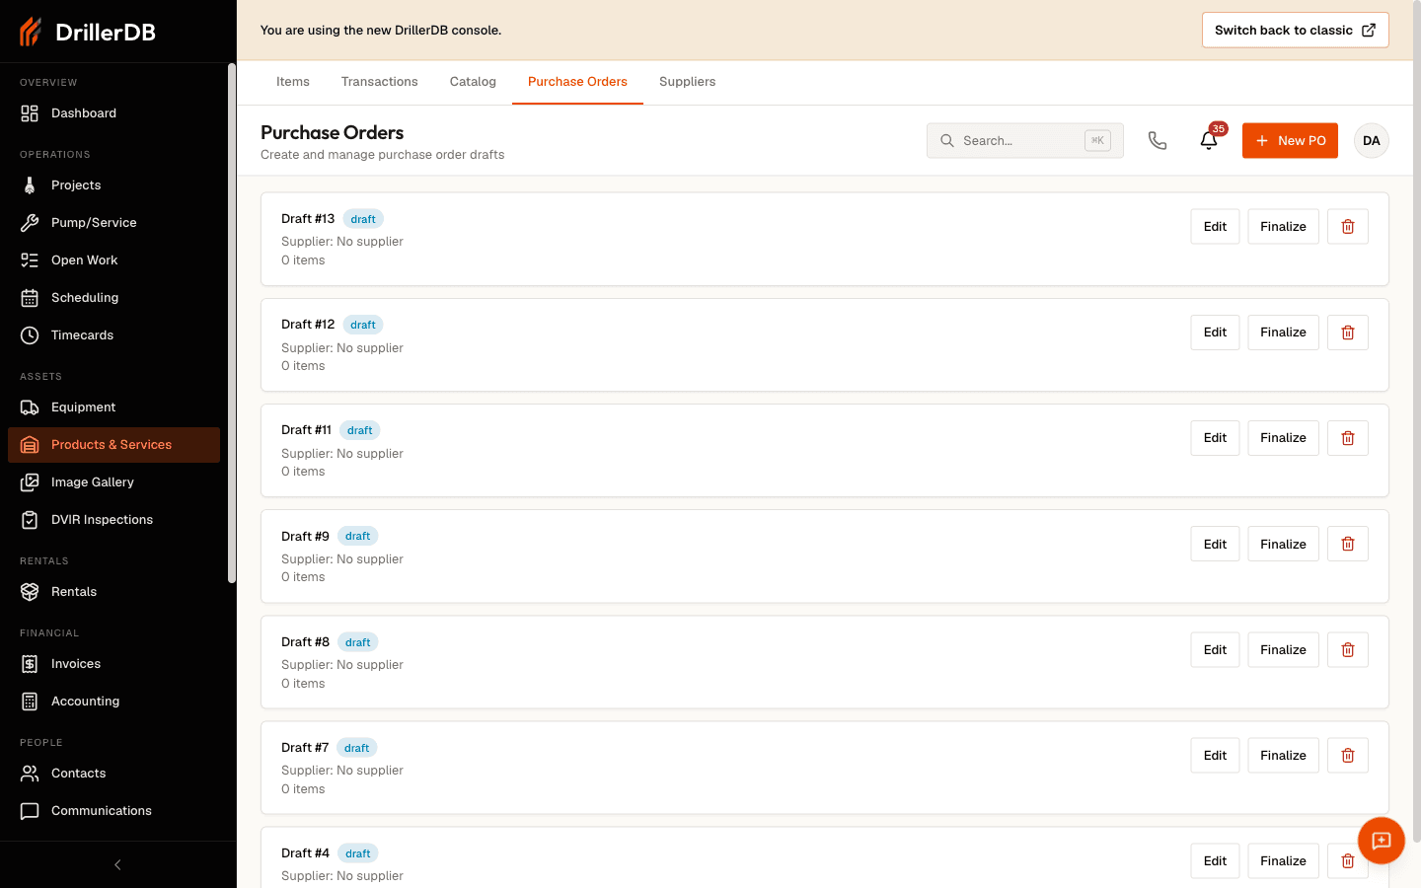Click the draft badge on Draft #12

tap(363, 325)
